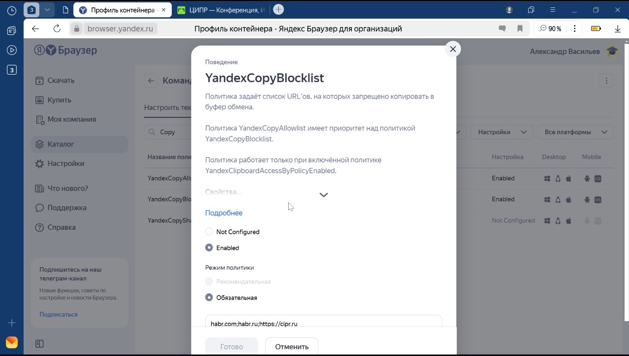Open the browser downloads icon

(x=618, y=28)
